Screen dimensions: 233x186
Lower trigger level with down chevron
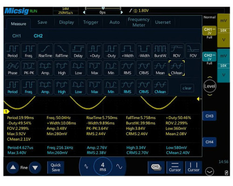[x=210, y=95]
